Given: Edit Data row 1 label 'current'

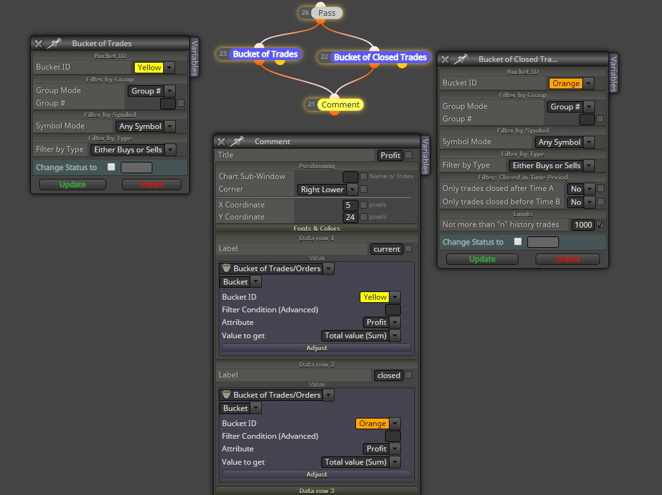Looking at the screenshot, I should (386, 249).
